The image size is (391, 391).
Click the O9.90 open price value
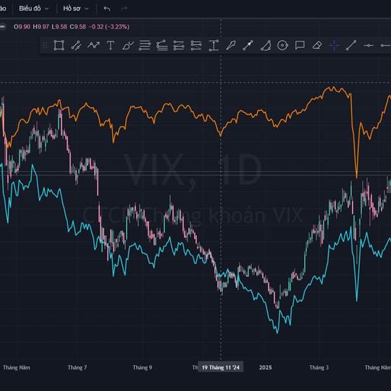tap(22, 27)
